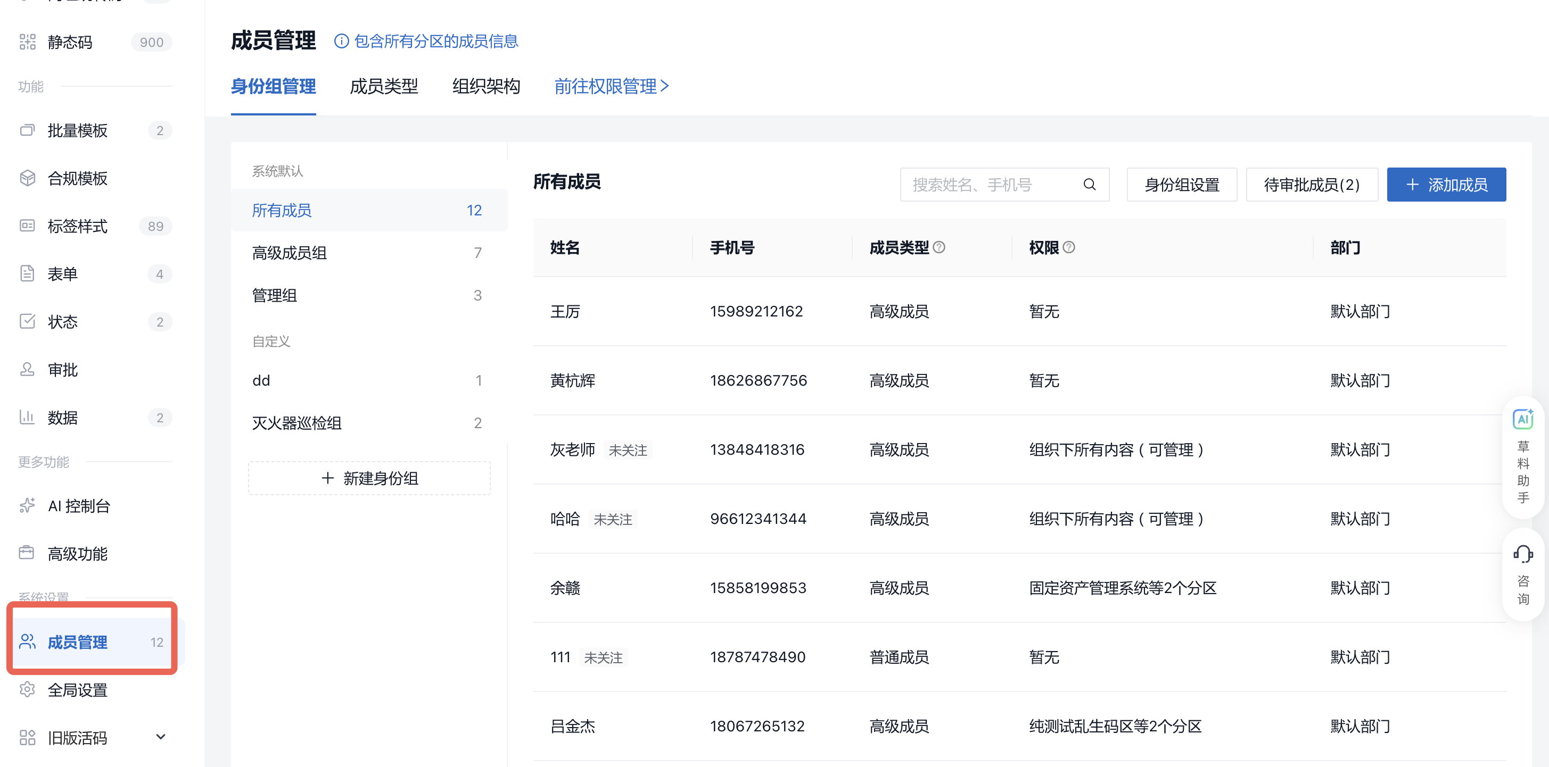Image resolution: width=1549 pixels, height=767 pixels.
Task: Click phone number 15989212162
Action: [756, 311]
